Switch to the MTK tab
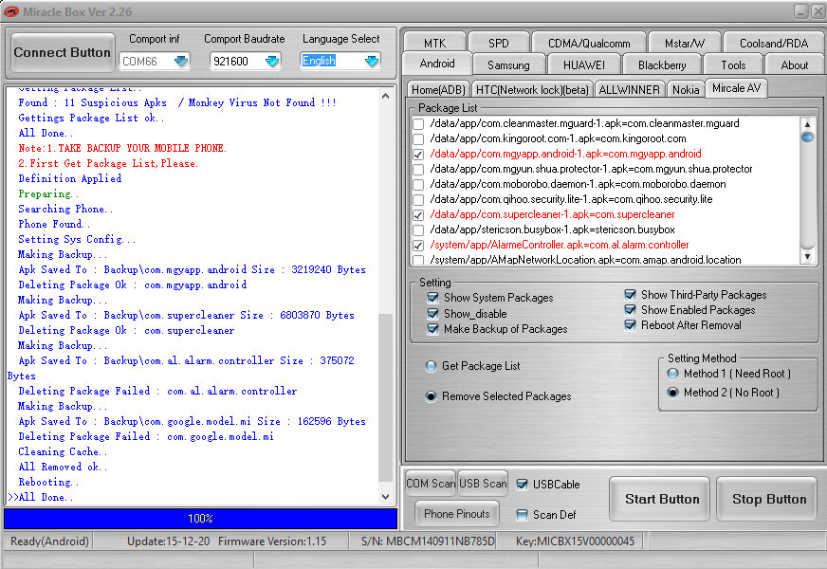This screenshot has height=569, width=827. (434, 44)
